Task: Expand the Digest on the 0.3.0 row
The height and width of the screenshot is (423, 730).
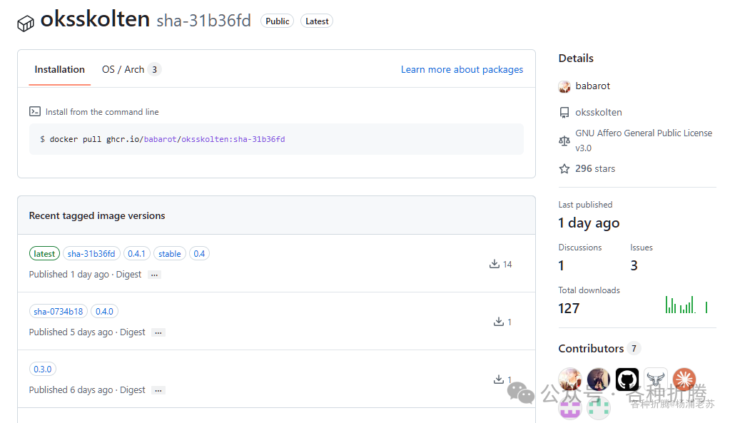Action: [158, 390]
